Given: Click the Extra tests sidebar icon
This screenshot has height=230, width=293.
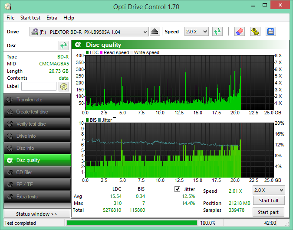Looking at the screenshot, I should coord(10,197).
